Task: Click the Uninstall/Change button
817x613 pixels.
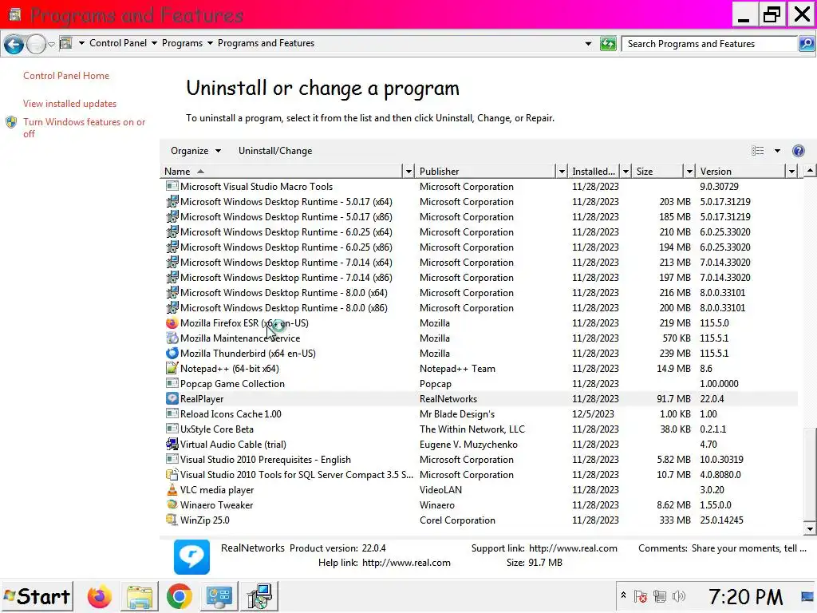Action: [275, 151]
